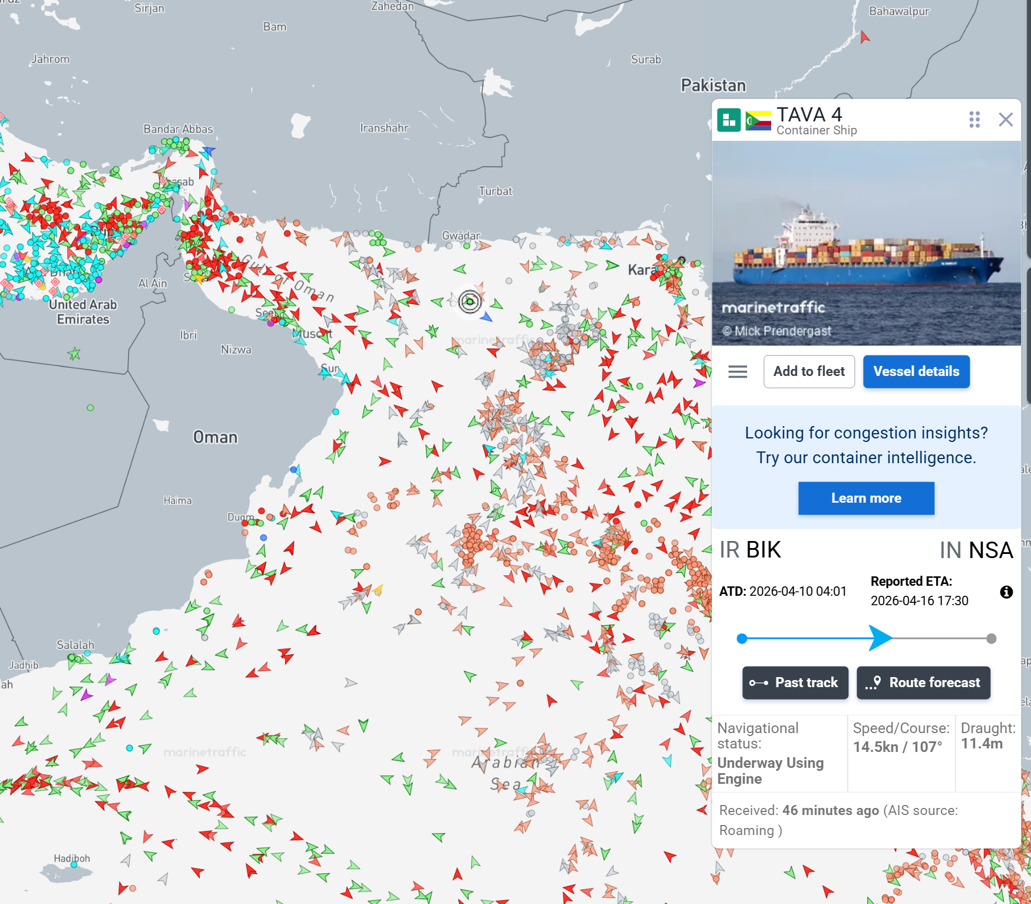Click the ATD departure time text
Viewport: 1031px width, 904px height.
783,591
